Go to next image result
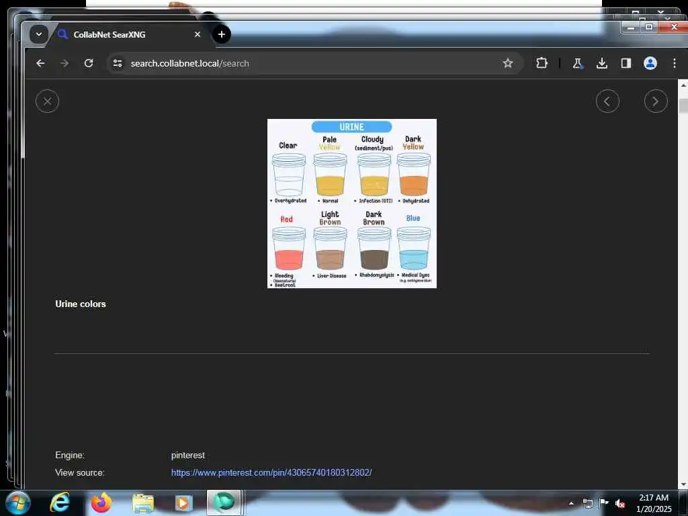Image resolution: width=688 pixels, height=516 pixels. coord(656,101)
